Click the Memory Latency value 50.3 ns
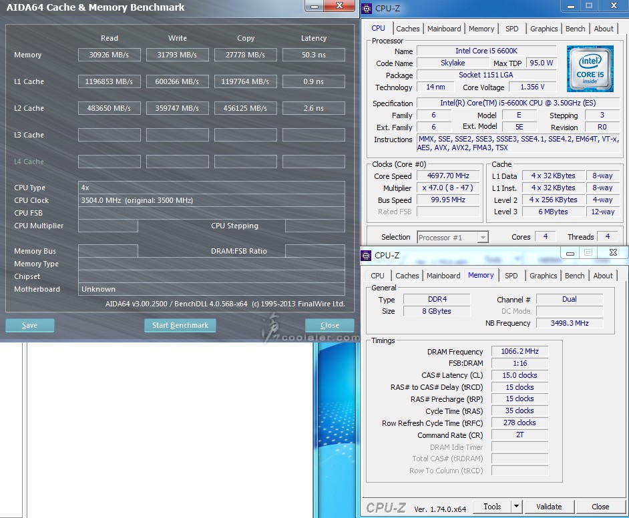This screenshot has height=518, width=629. tap(314, 55)
